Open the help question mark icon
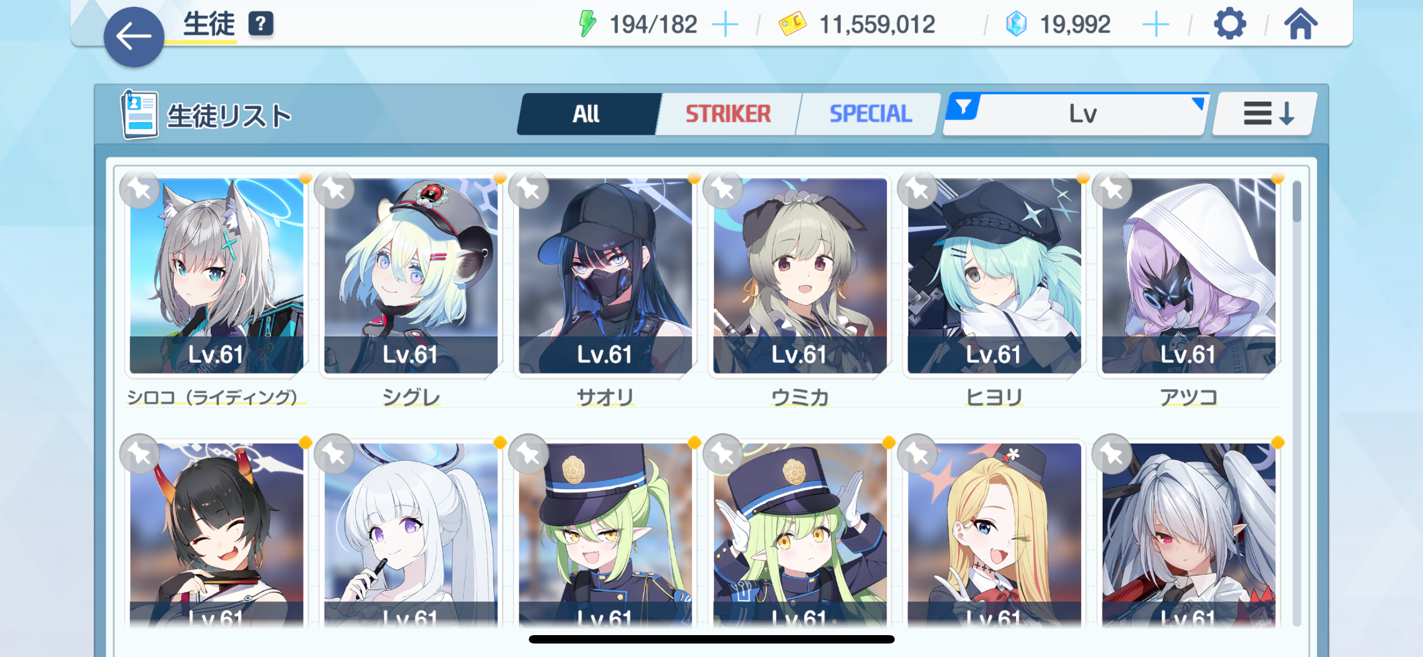The image size is (1423, 657). click(x=261, y=24)
